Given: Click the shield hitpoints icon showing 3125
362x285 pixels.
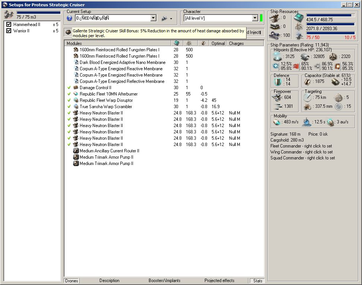Looking at the screenshot, I should click(277, 56).
